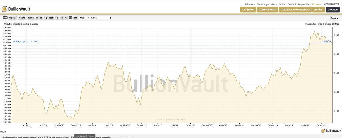Set the chart range to 1g
Screen dimensions: 342x138
click(45, 18)
